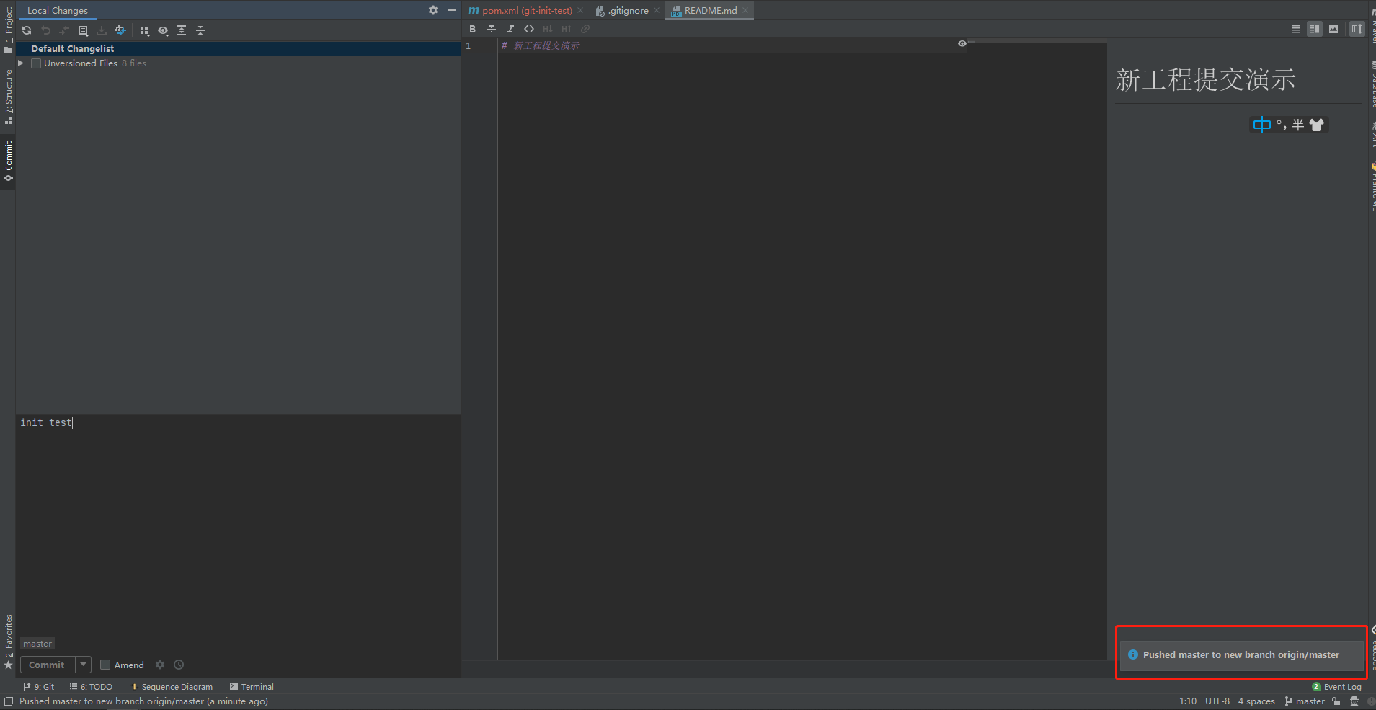
Task: Close the README.md tab
Action: click(745, 11)
